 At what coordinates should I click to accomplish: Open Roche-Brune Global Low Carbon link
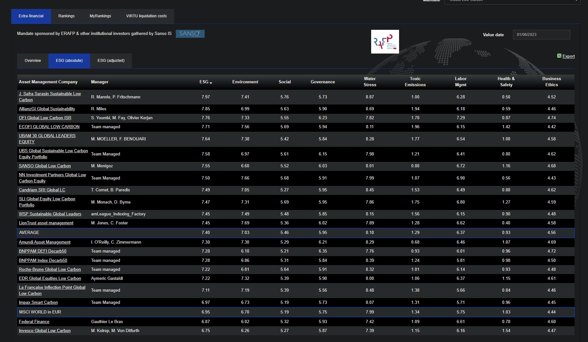click(x=50, y=270)
